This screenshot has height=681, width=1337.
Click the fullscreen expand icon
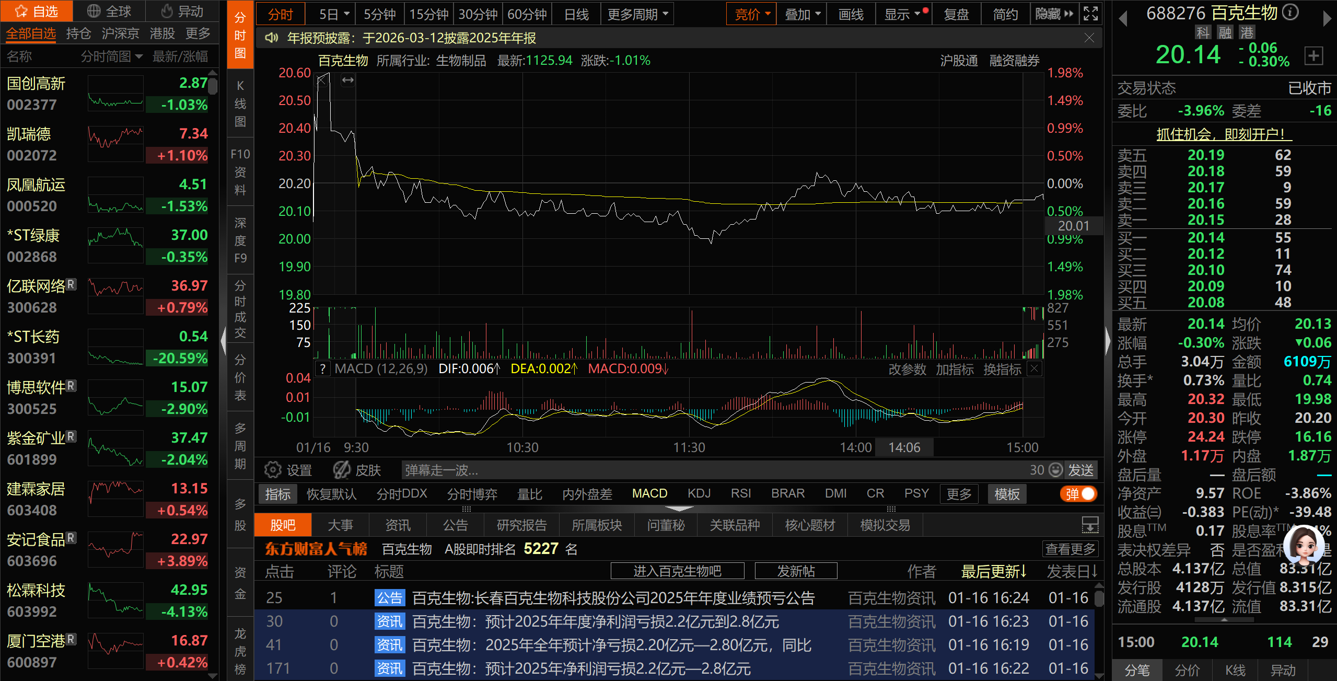(x=1090, y=14)
